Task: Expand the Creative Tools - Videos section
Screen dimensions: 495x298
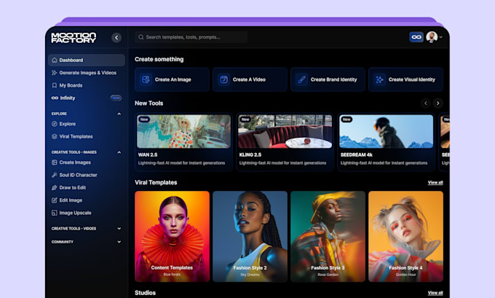Action: click(119, 229)
